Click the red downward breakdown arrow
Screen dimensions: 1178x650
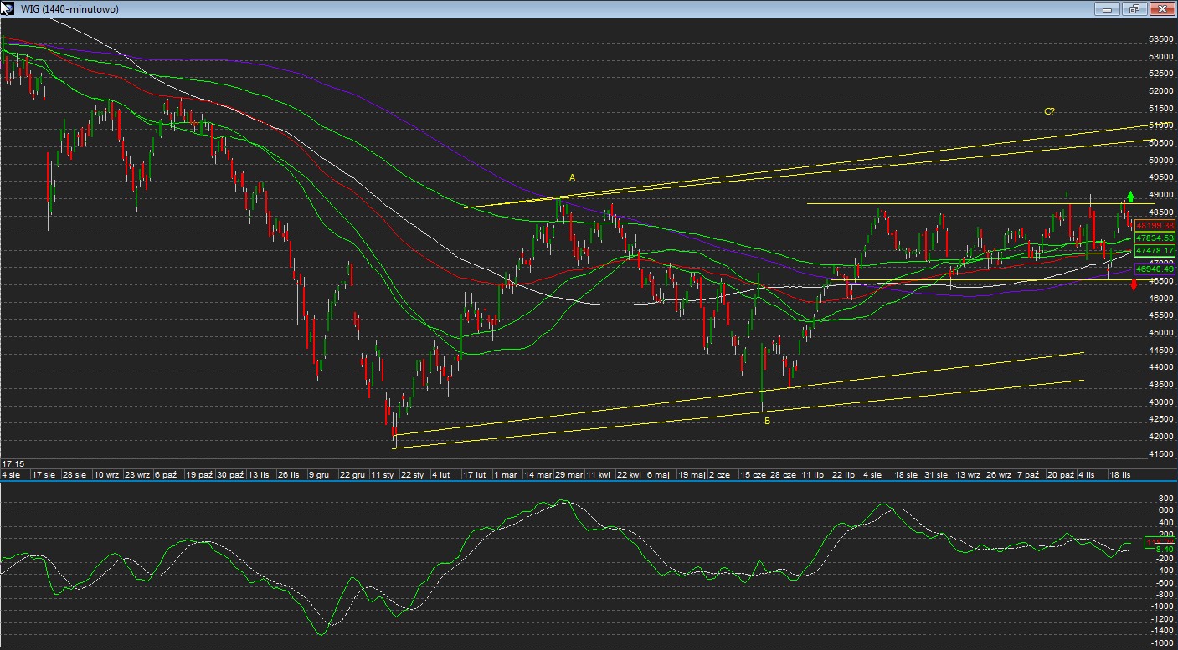[1134, 285]
